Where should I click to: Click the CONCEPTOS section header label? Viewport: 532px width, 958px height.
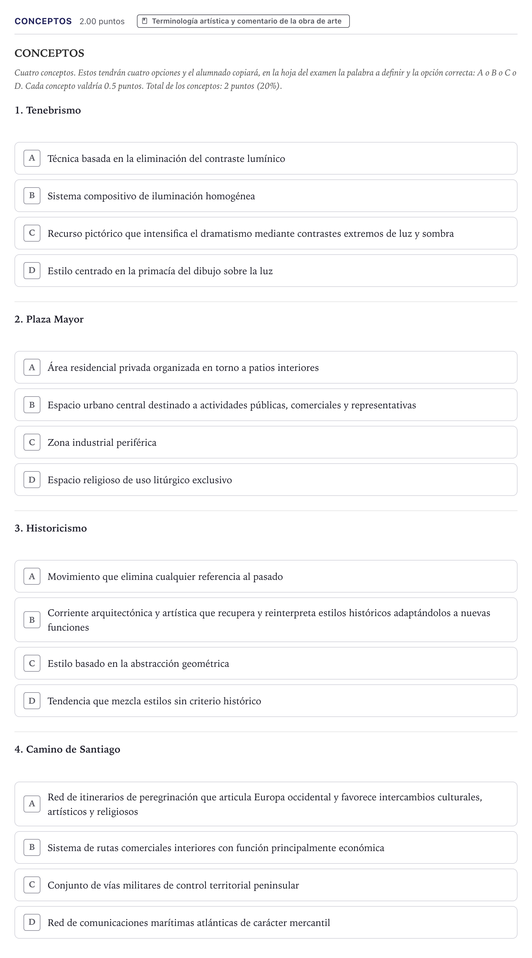point(43,21)
